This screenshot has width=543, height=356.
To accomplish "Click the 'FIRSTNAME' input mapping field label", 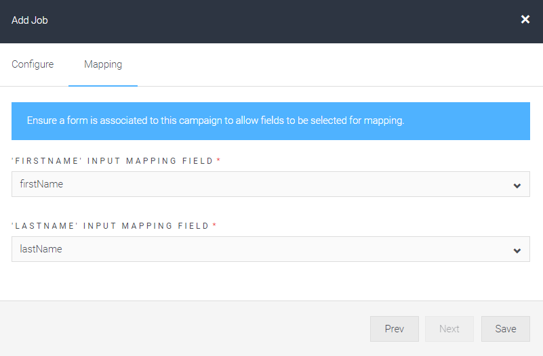I will 113,160.
